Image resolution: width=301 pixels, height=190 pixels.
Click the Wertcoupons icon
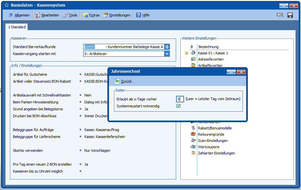[x=193, y=147]
